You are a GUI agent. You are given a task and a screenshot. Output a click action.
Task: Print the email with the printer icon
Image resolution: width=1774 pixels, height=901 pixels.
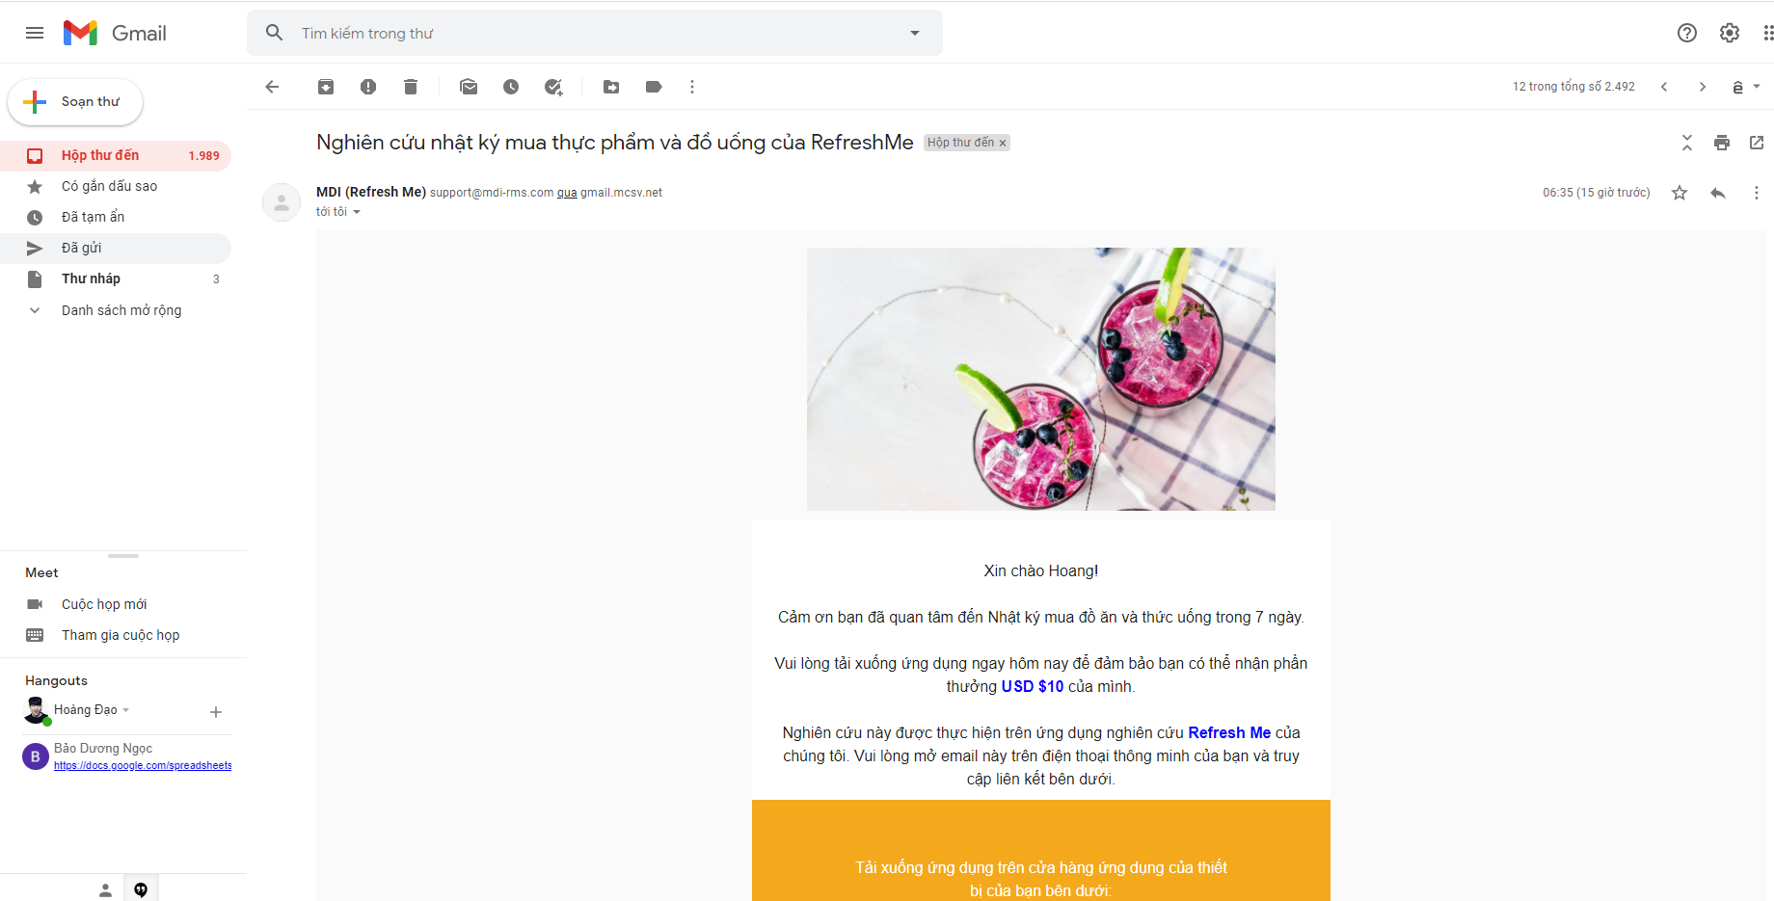(1722, 143)
